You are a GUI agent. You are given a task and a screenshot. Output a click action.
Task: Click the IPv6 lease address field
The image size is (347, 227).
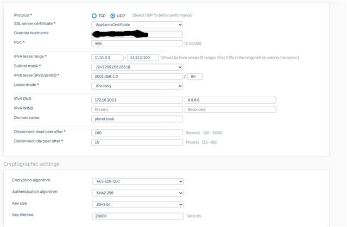137,77
